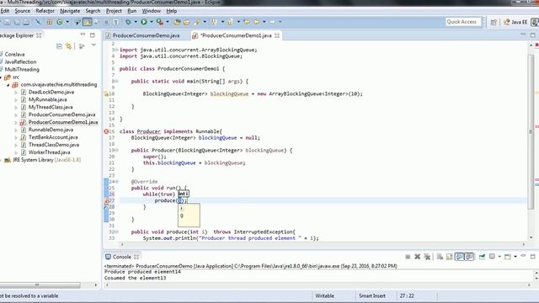Click the warning marker on line 10
The image size is (539, 303).
[x=106, y=93]
